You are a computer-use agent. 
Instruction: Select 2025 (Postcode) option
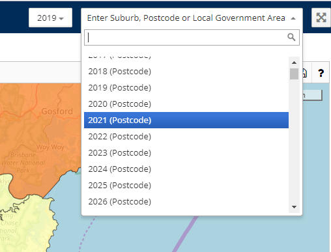pyautogui.click(x=186, y=186)
